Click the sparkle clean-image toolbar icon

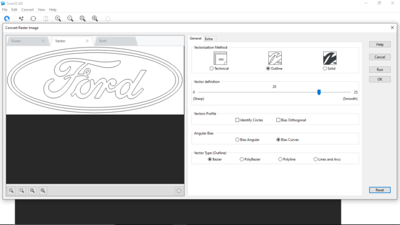point(21,18)
